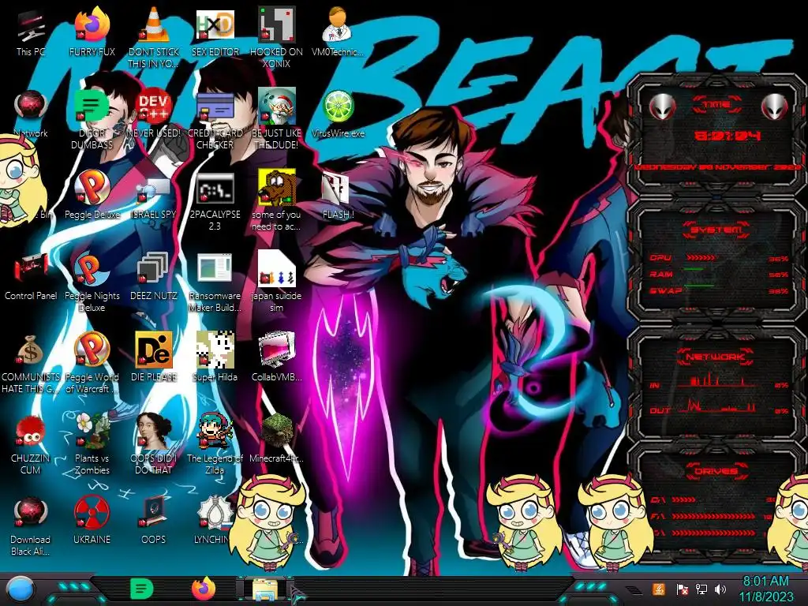Click the DRIVES header on sidebar widget
Image resolution: width=808 pixels, height=606 pixels.
click(716, 470)
